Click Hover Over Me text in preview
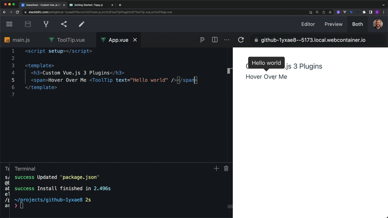 tap(266, 77)
